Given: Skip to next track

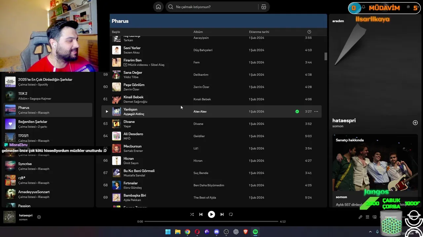Looking at the screenshot, I should (222, 214).
